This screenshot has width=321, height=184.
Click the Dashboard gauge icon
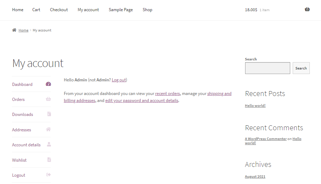(x=48, y=84)
